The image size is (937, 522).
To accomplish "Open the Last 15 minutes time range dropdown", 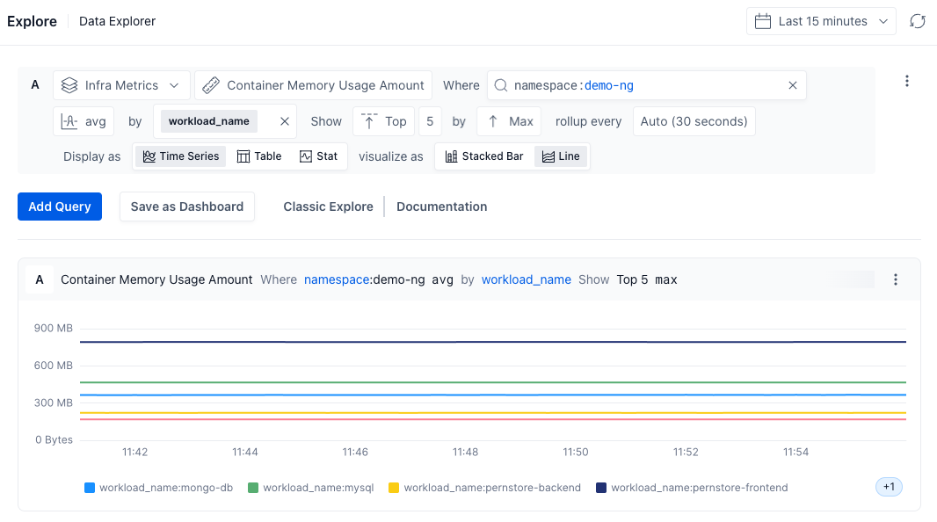I will 821,21.
